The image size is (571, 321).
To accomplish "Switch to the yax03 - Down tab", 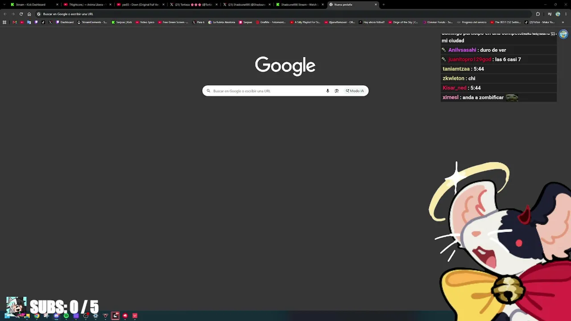I will tap(140, 4).
